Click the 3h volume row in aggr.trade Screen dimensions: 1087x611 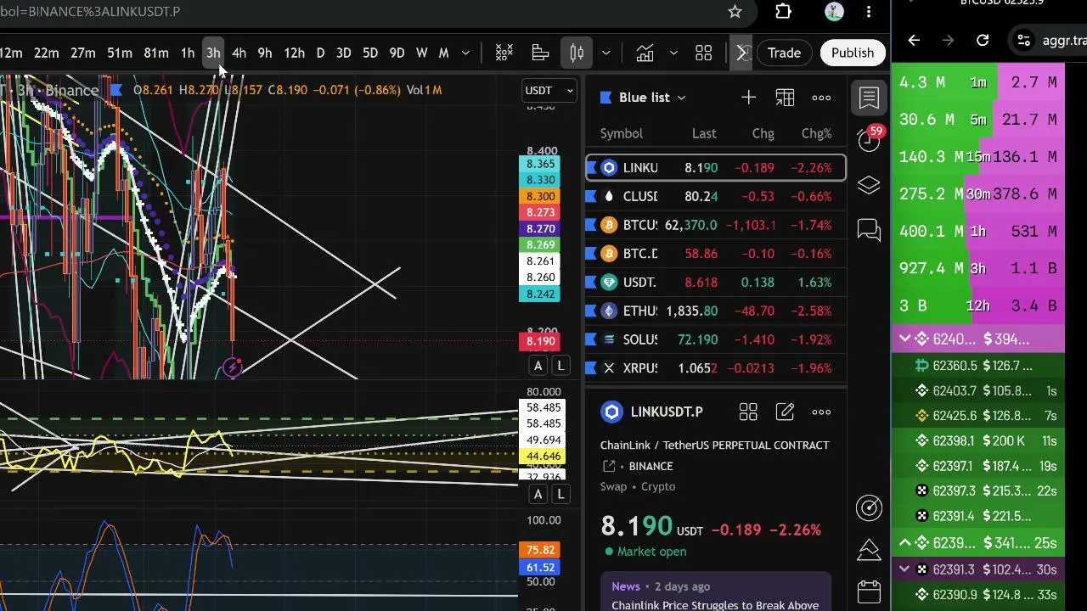pos(978,268)
